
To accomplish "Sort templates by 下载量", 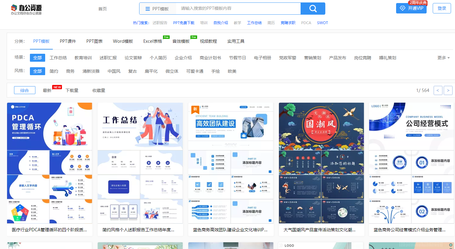I will pyautogui.click(x=72, y=90).
